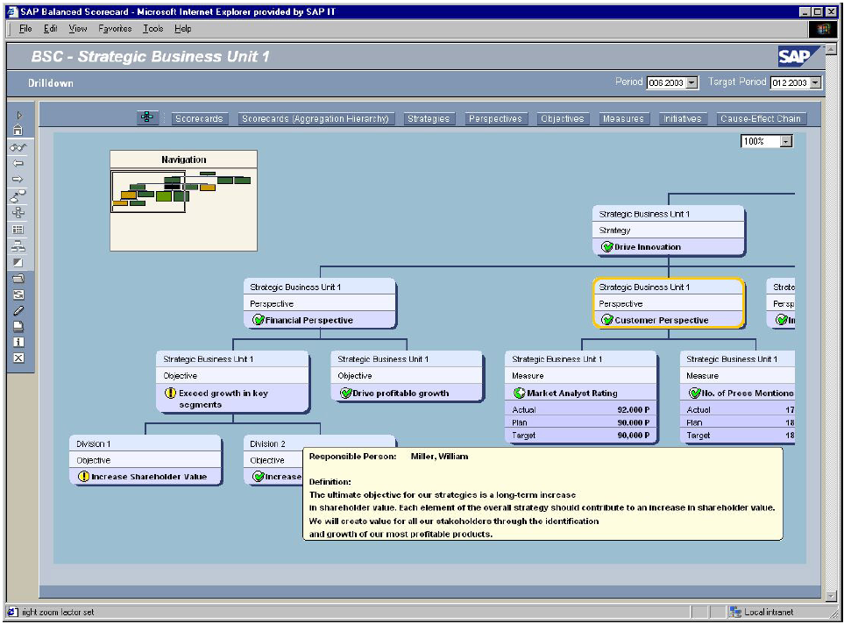Select Exceed growth in key segments objective
Viewport: 844px width, 624px height.
tap(232, 382)
